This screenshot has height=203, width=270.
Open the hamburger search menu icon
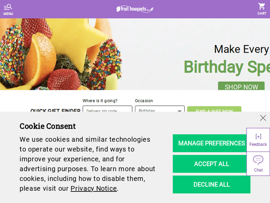point(8,7)
